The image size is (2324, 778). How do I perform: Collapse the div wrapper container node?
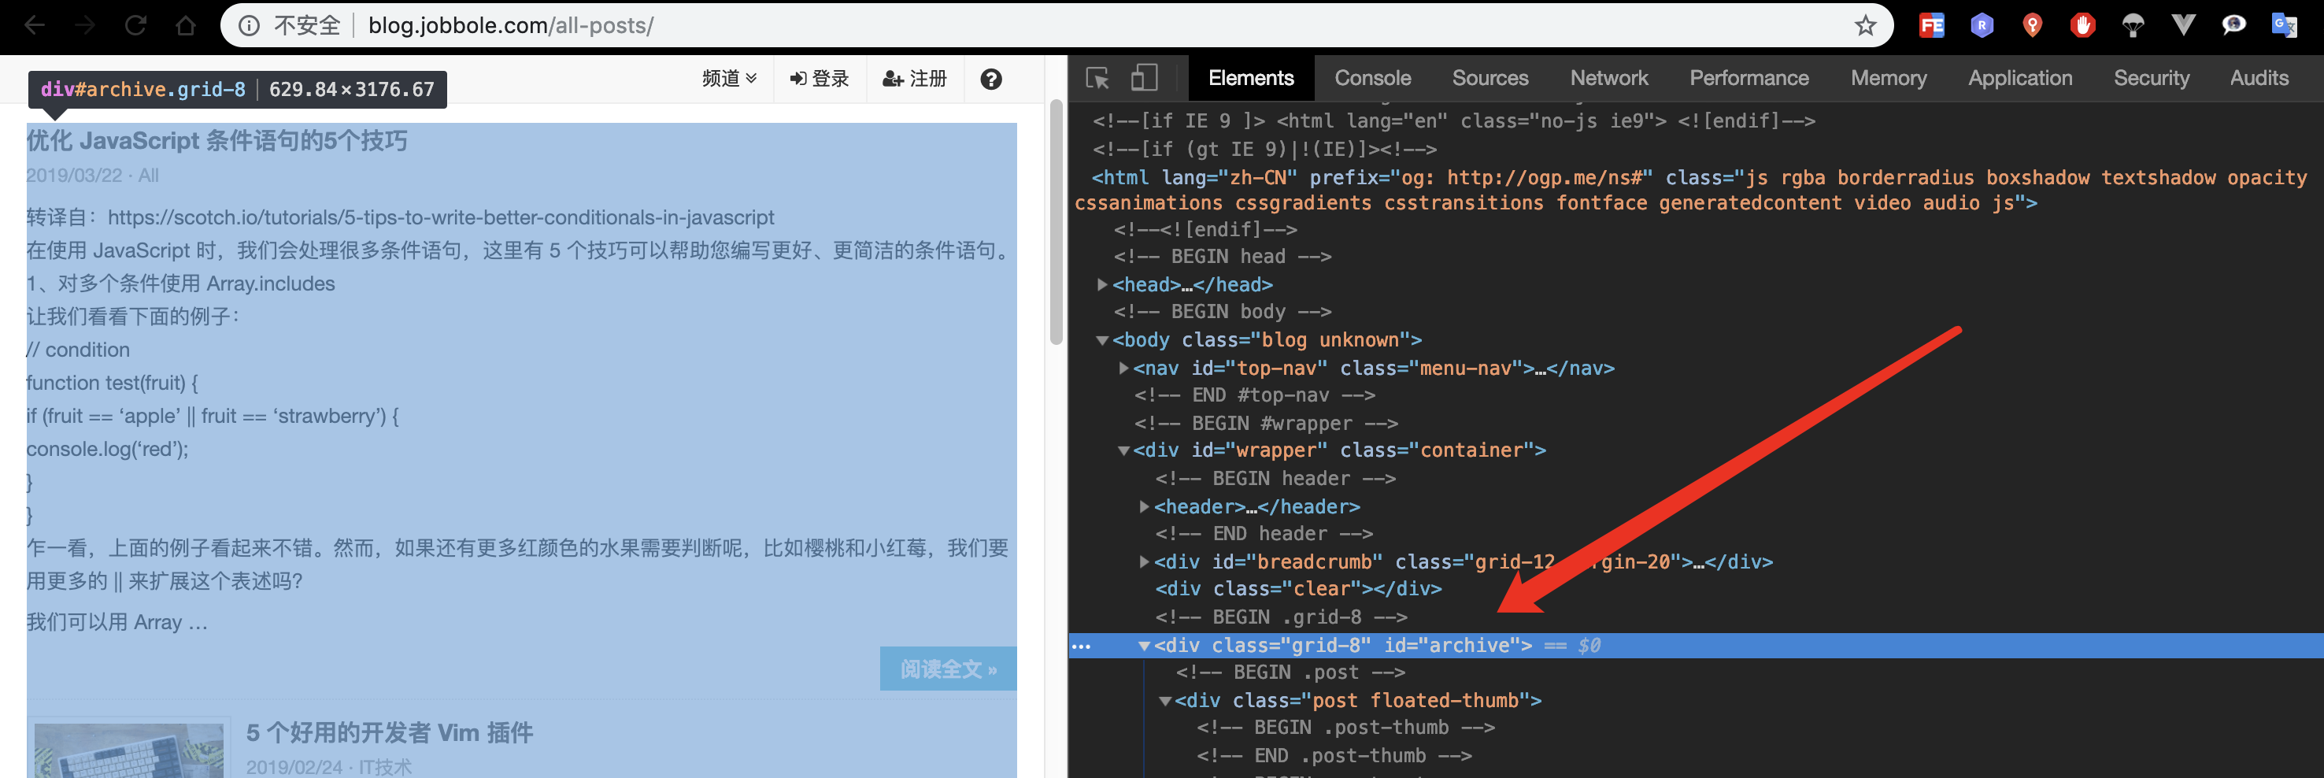[1123, 450]
